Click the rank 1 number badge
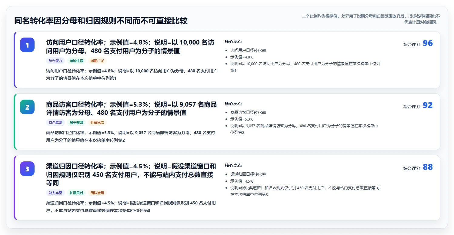This screenshot has width=454, height=235. (27, 45)
